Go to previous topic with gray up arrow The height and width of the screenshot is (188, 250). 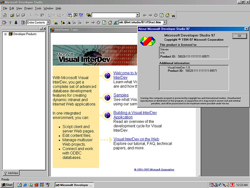click(10, 23)
